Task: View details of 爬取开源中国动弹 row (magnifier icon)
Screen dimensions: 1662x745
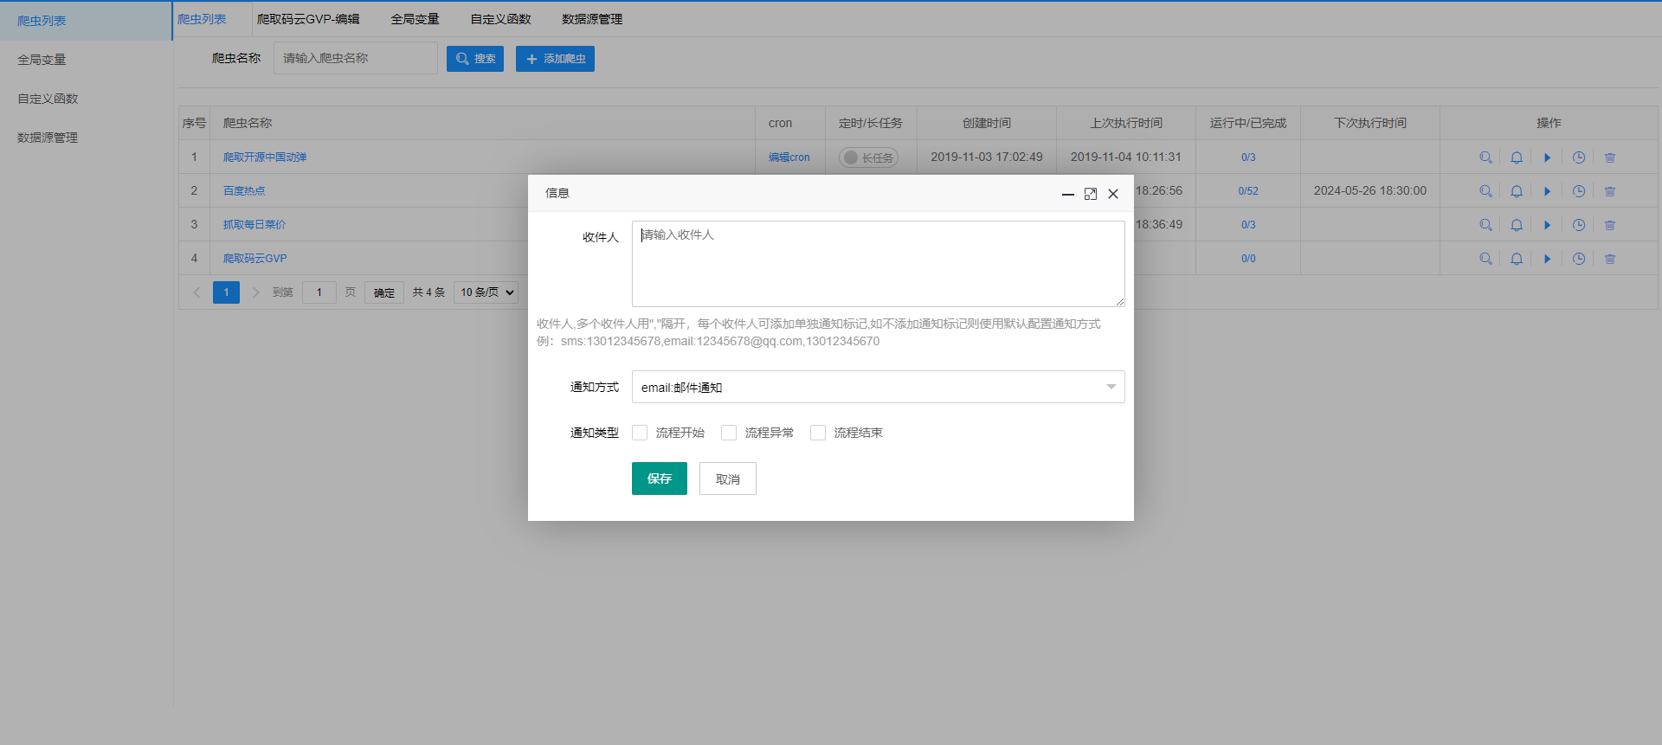Action: click(x=1485, y=157)
